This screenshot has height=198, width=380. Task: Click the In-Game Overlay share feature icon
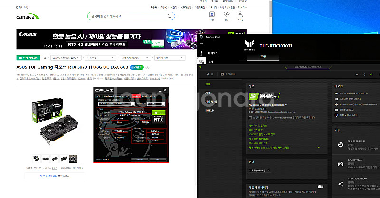pyautogui.click(x=341, y=184)
